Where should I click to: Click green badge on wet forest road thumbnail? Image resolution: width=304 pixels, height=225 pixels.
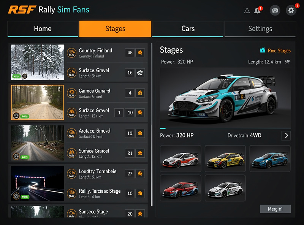pyautogui.click(x=25, y=157)
